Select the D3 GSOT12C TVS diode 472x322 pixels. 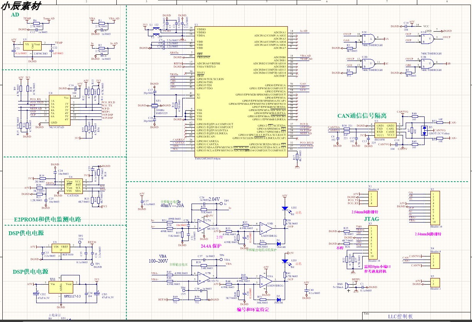coord(425,130)
